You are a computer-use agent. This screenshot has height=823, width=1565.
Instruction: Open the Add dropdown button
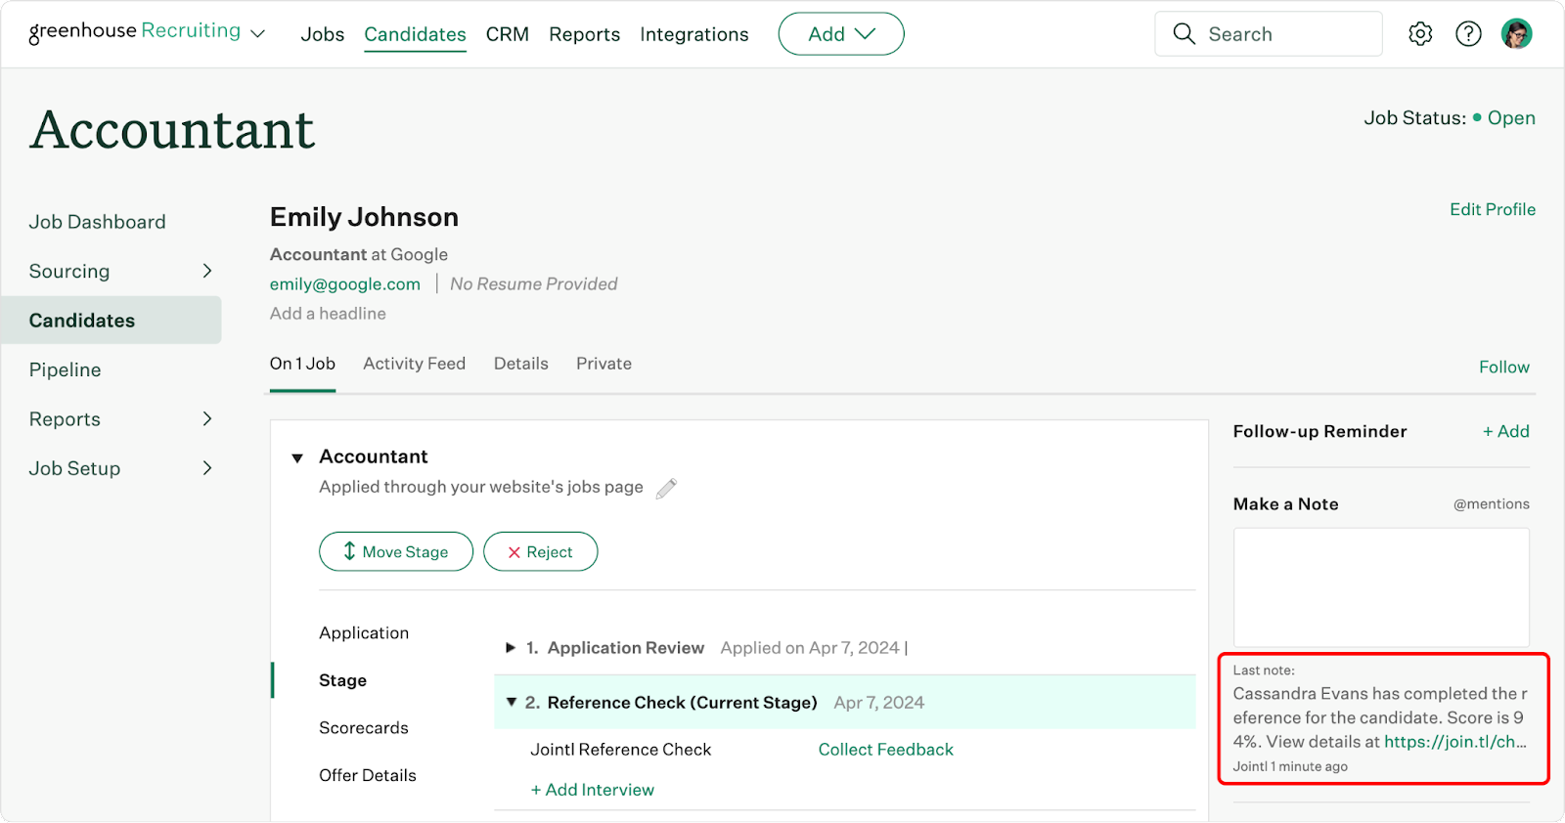pyautogui.click(x=841, y=34)
